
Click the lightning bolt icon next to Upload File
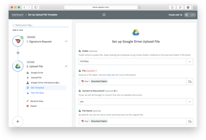pyautogui.click(x=27, y=78)
